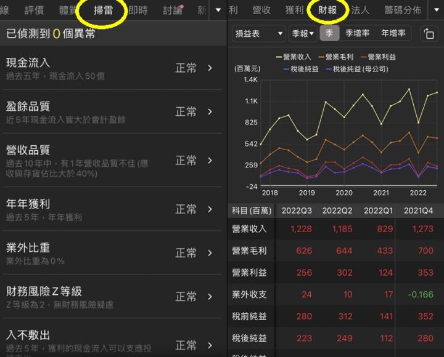Select the 年增率 view toggle
Viewport: 444px width, 357px height.
[393, 33]
